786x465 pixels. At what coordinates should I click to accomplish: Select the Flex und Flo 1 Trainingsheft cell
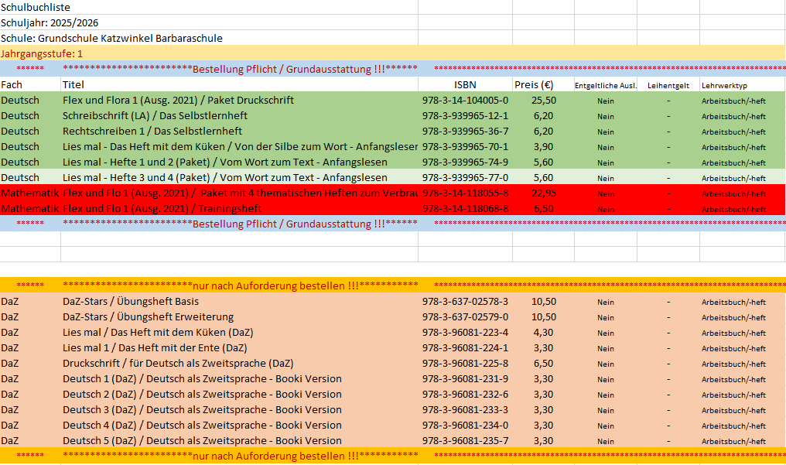[240, 208]
